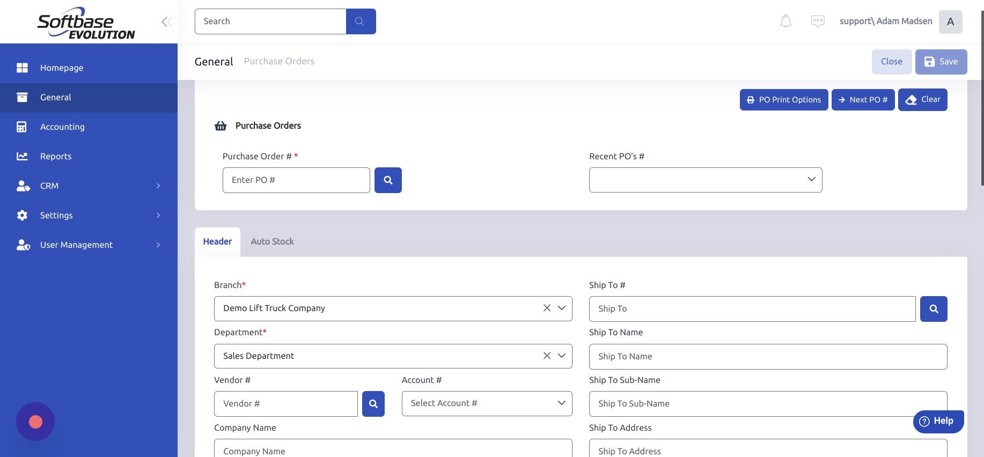Click the support\ Adam Madsen username
This screenshot has width=984, height=457.
tap(885, 21)
